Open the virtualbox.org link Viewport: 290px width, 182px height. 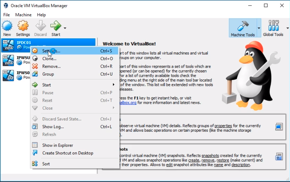tap(128, 103)
